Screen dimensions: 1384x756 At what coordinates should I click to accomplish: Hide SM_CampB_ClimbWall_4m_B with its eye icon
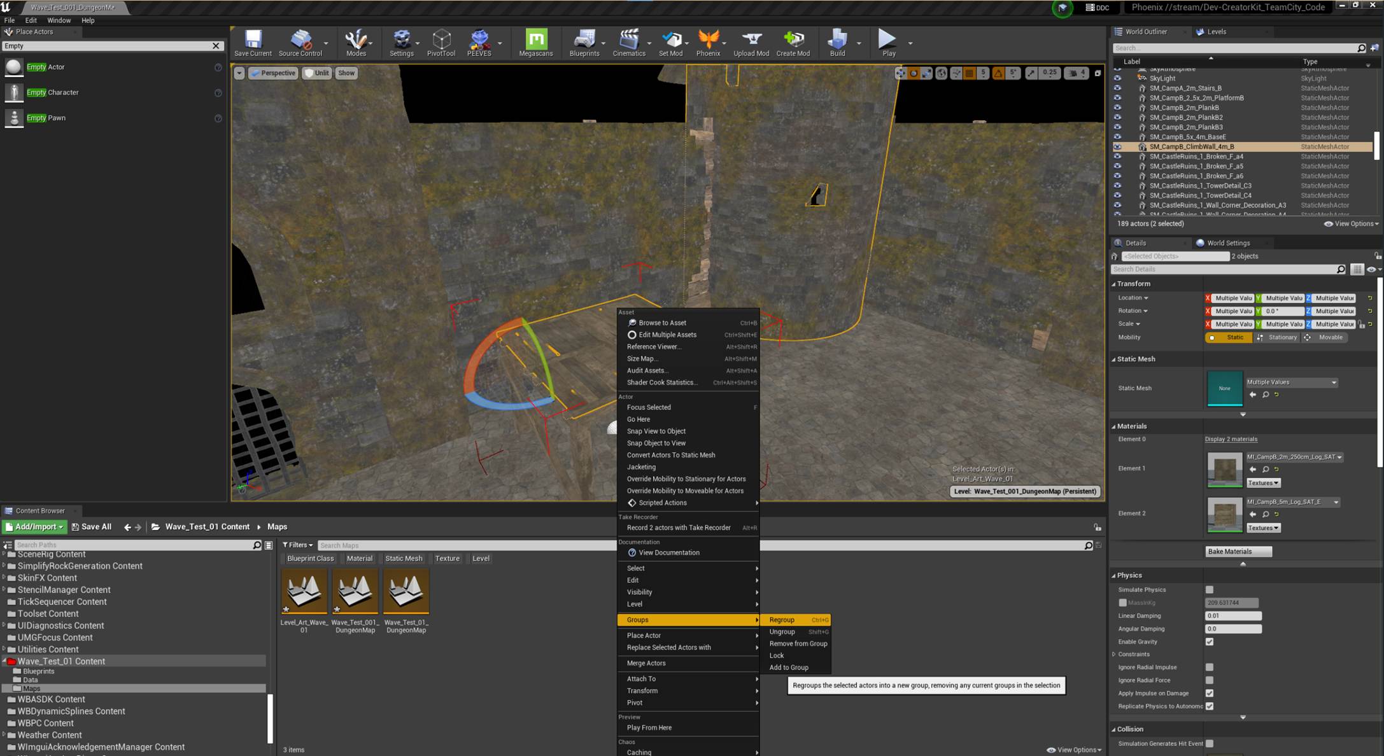(x=1117, y=146)
